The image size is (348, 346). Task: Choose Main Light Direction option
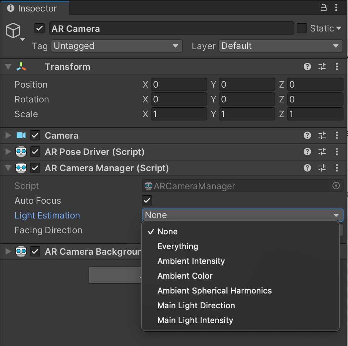tap(196, 305)
